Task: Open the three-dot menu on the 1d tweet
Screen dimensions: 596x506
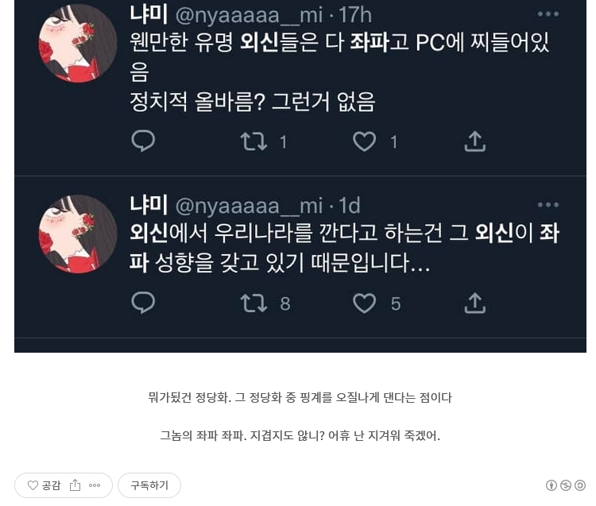Action: tap(548, 205)
